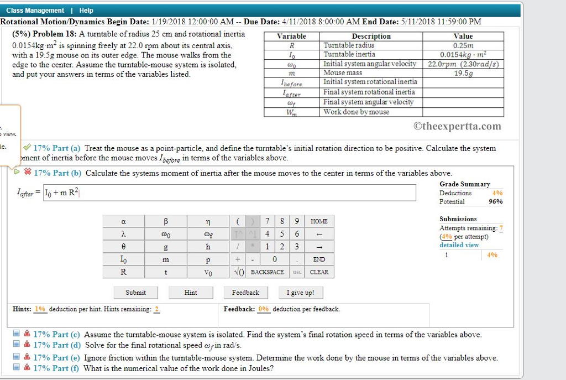Insert the θ symbol from the keypad
The image size is (566, 380).
(x=122, y=246)
